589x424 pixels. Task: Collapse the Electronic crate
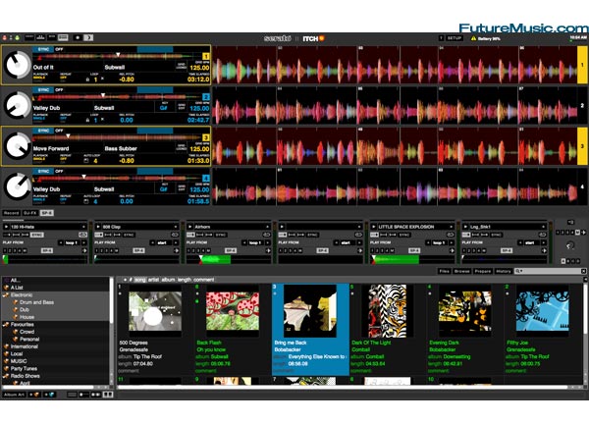click(x=6, y=295)
